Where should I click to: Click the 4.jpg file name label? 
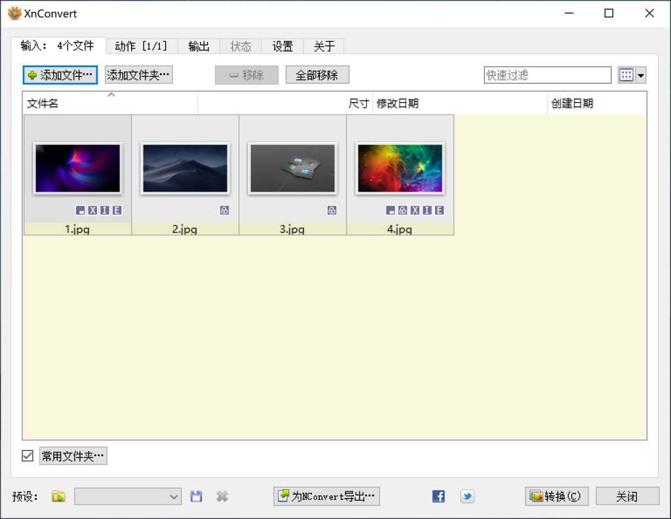pos(400,229)
